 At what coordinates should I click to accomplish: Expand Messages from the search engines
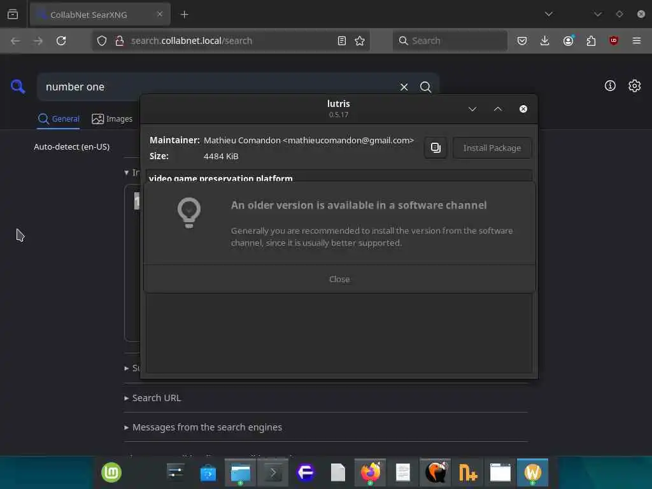click(x=203, y=427)
